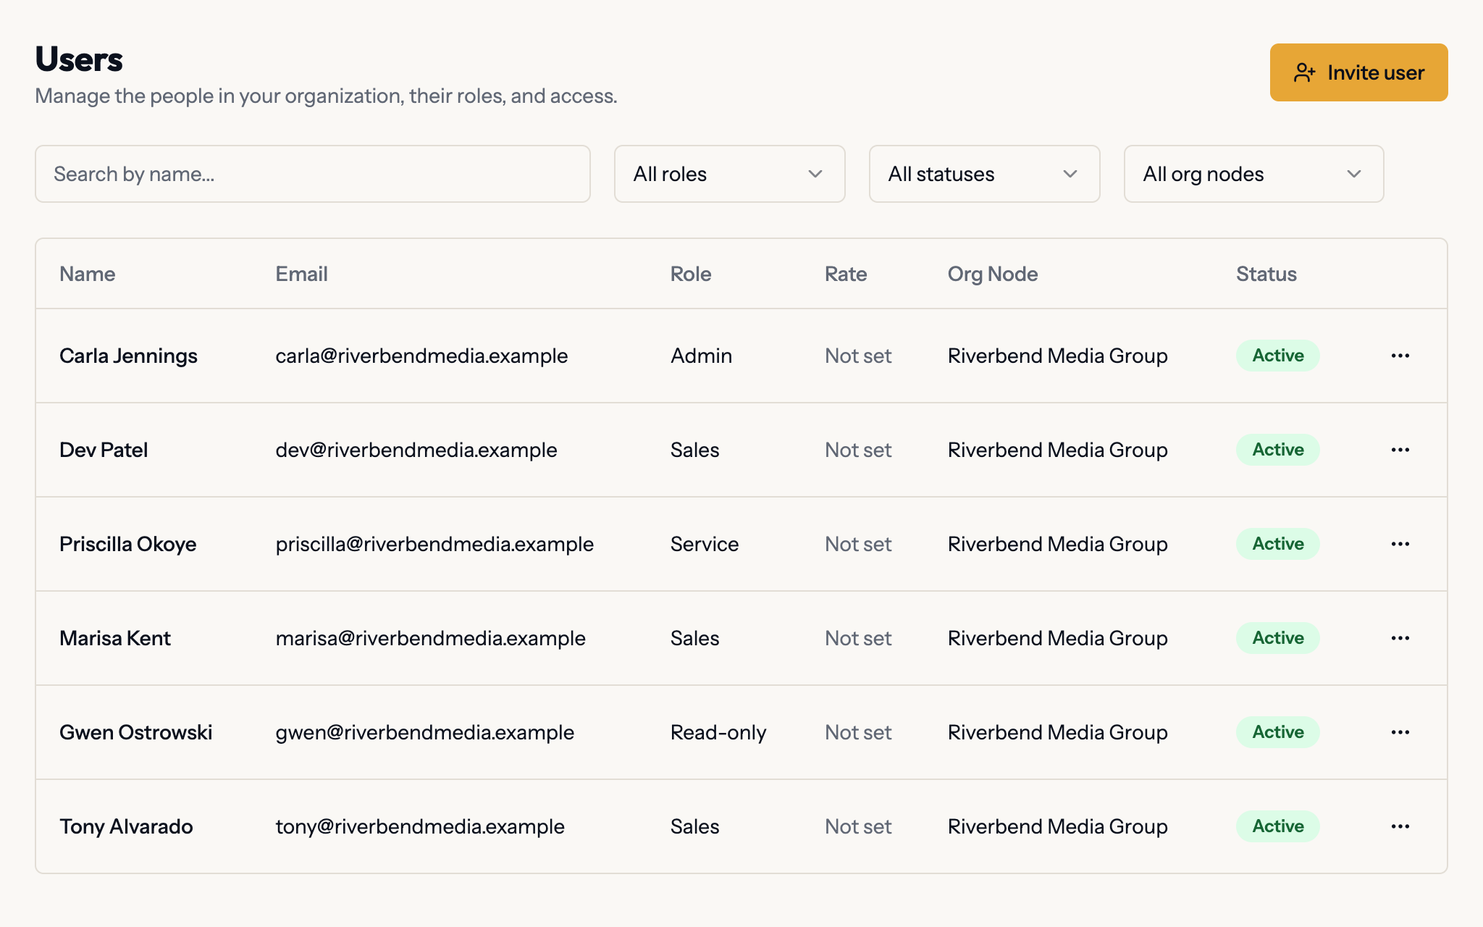Click the Service role cell
This screenshot has width=1483, height=927.
tap(705, 544)
